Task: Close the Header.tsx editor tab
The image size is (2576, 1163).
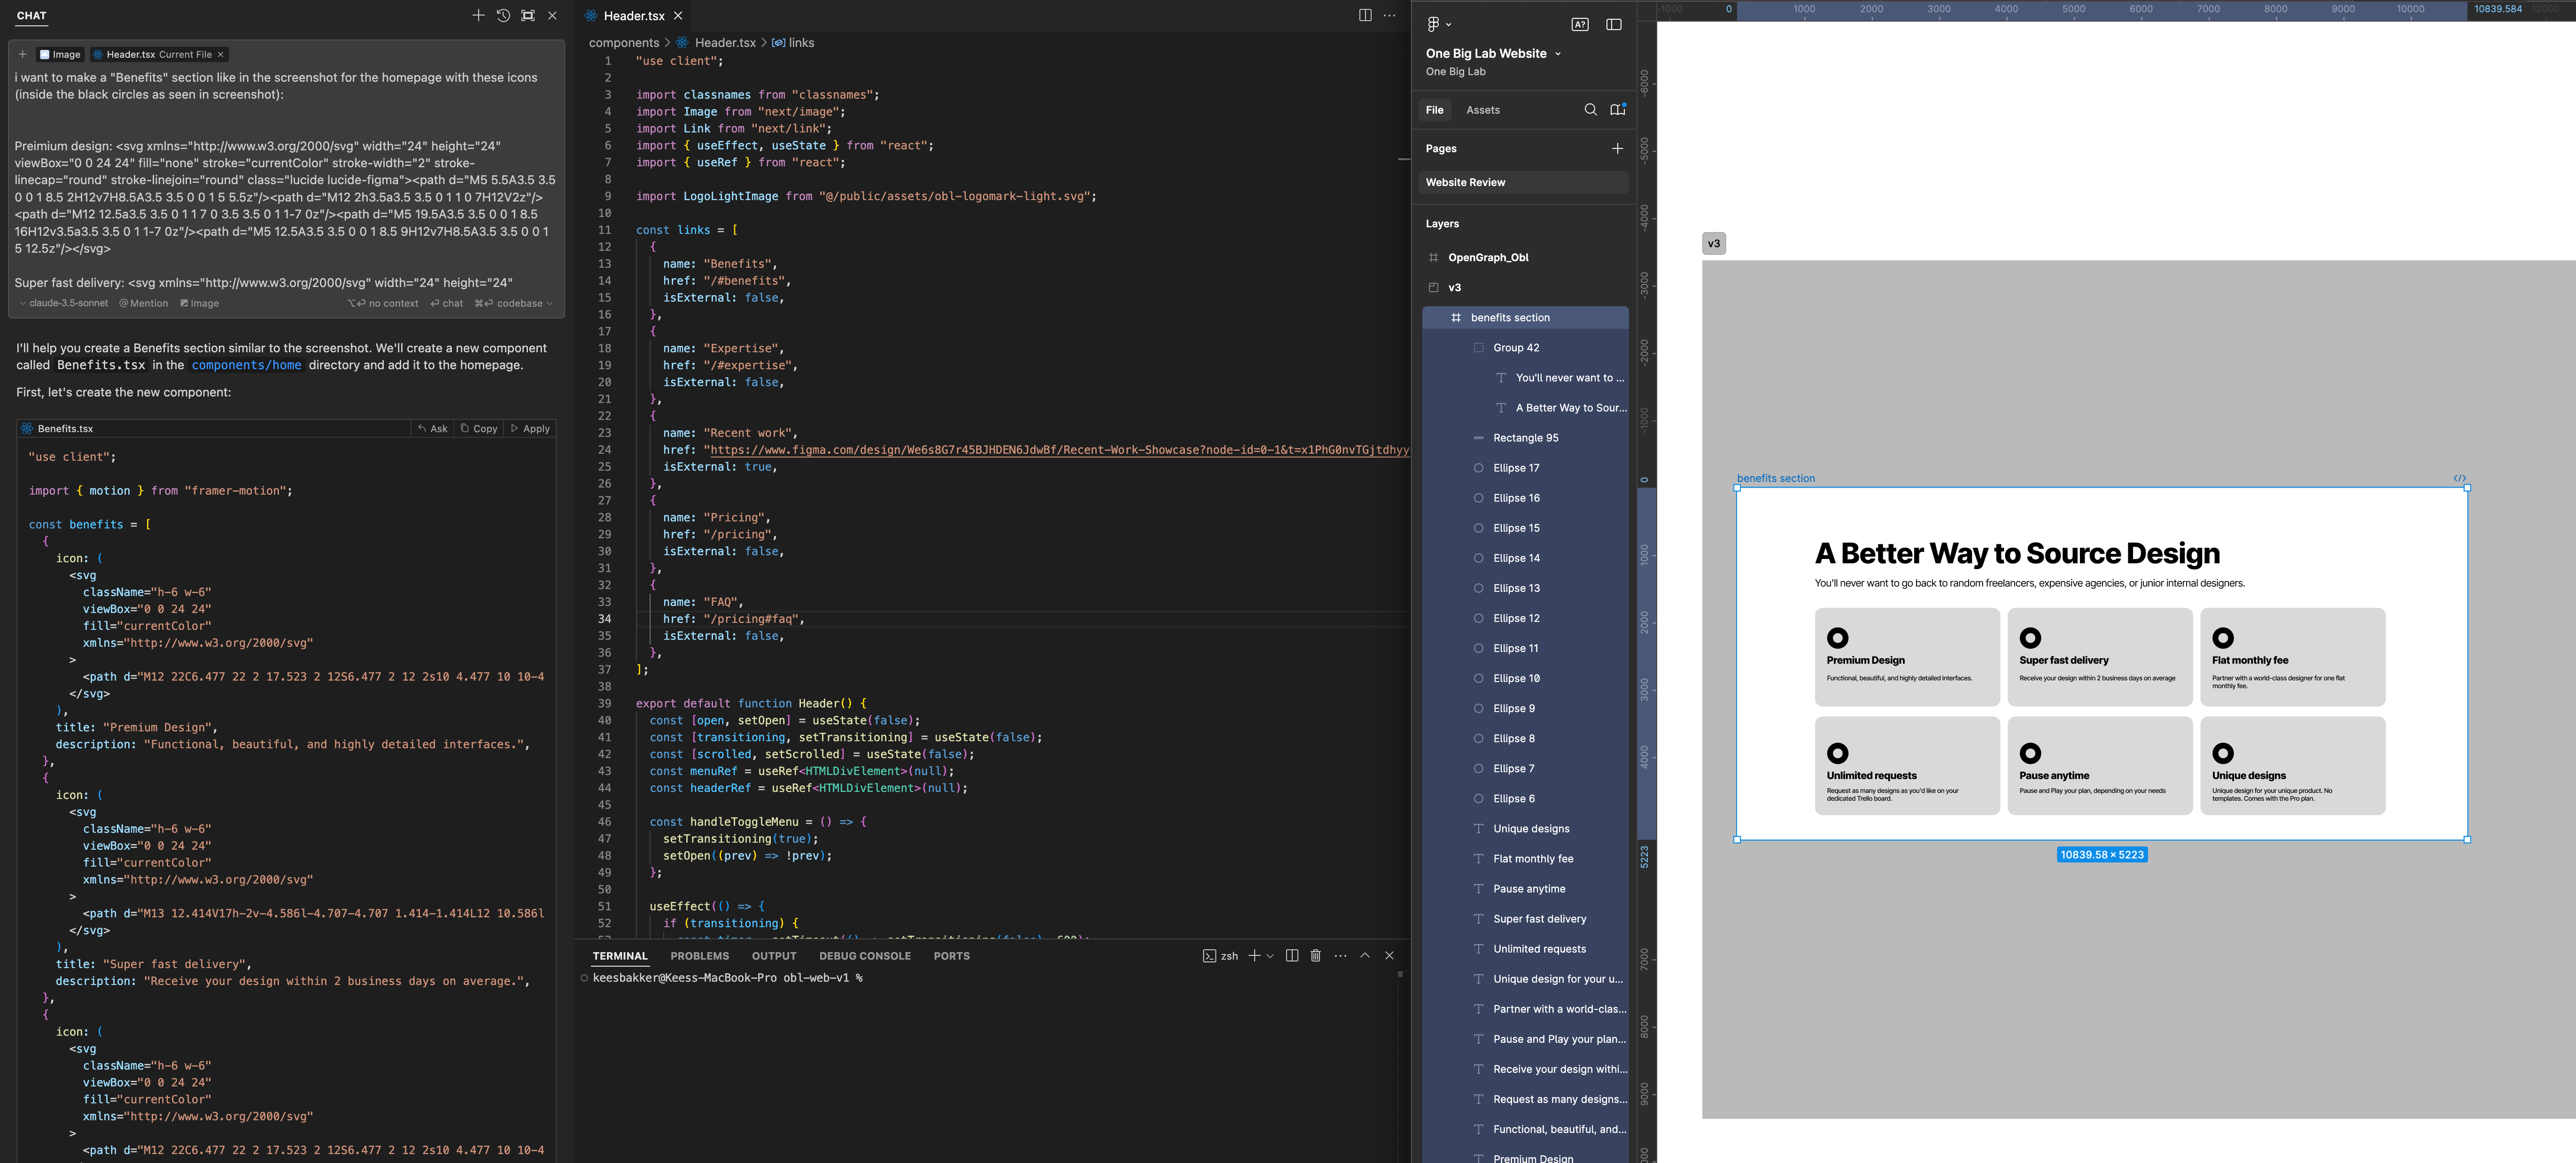Action: tap(678, 15)
